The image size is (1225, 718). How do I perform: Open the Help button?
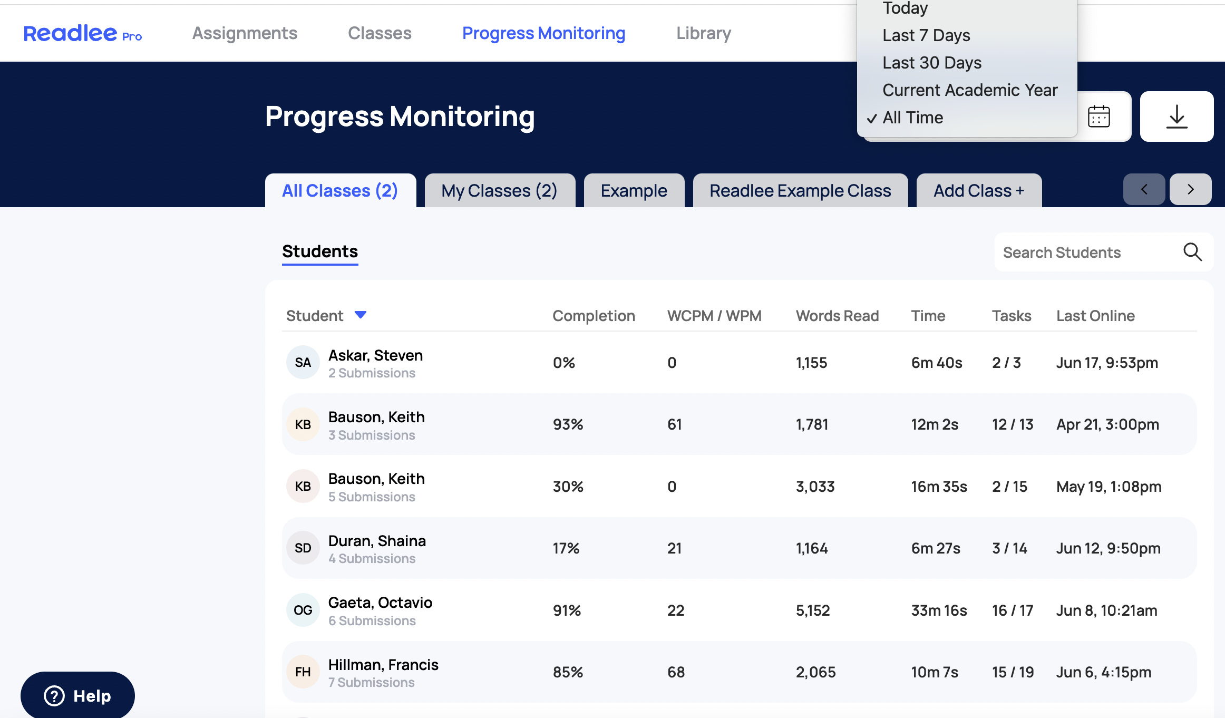(x=77, y=695)
